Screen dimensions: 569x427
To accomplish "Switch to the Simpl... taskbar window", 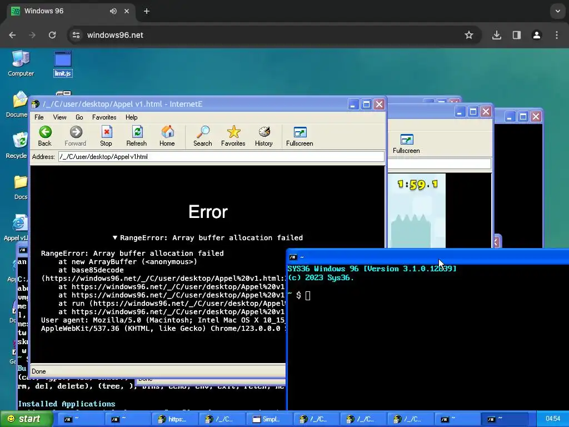I will pyautogui.click(x=269, y=419).
